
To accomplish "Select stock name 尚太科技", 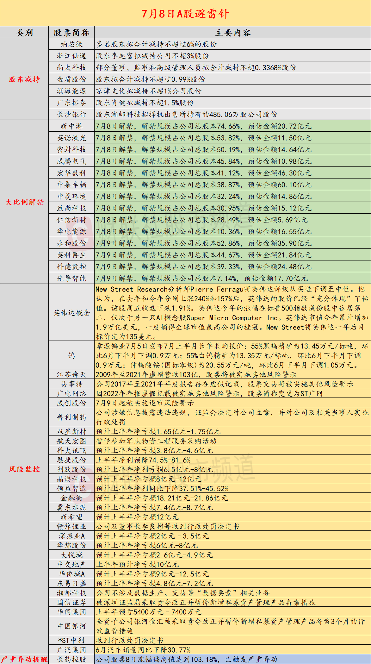I will point(71,67).
